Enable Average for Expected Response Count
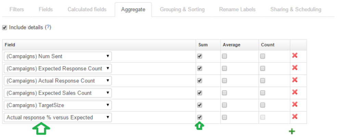The image size is (337, 137). pos(224,68)
